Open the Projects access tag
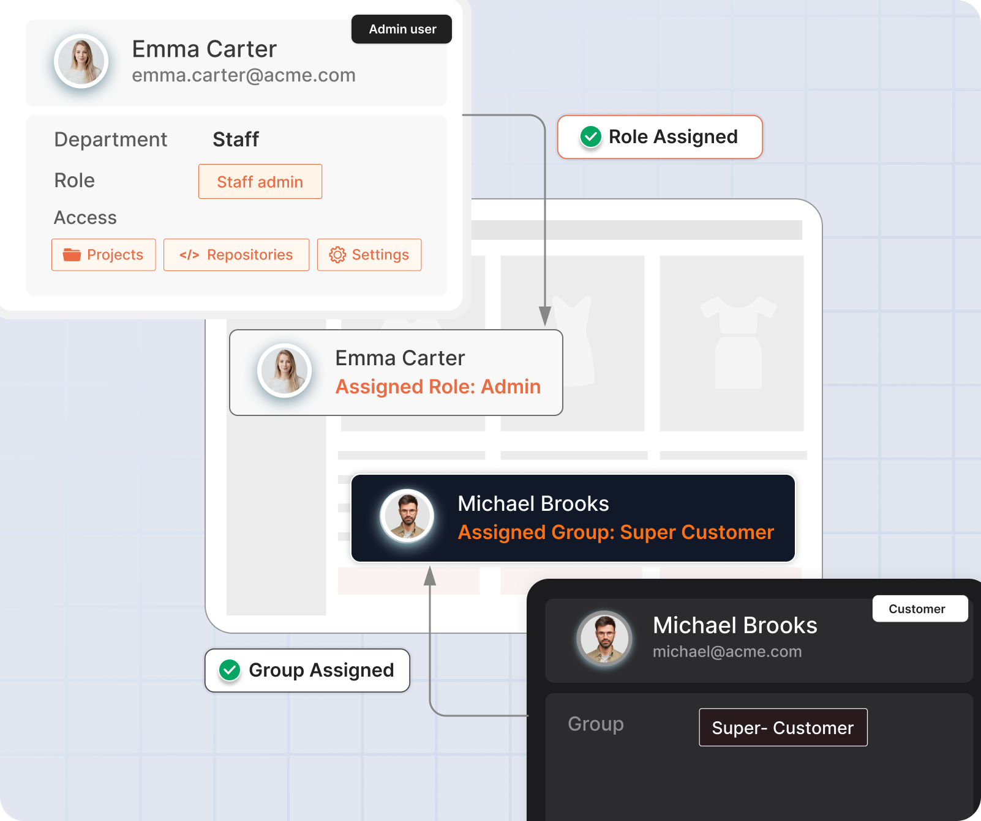 point(103,254)
